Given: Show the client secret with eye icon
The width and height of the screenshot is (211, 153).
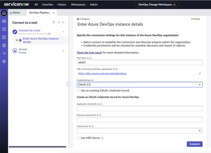Looking at the screenshot, I should tap(200, 131).
